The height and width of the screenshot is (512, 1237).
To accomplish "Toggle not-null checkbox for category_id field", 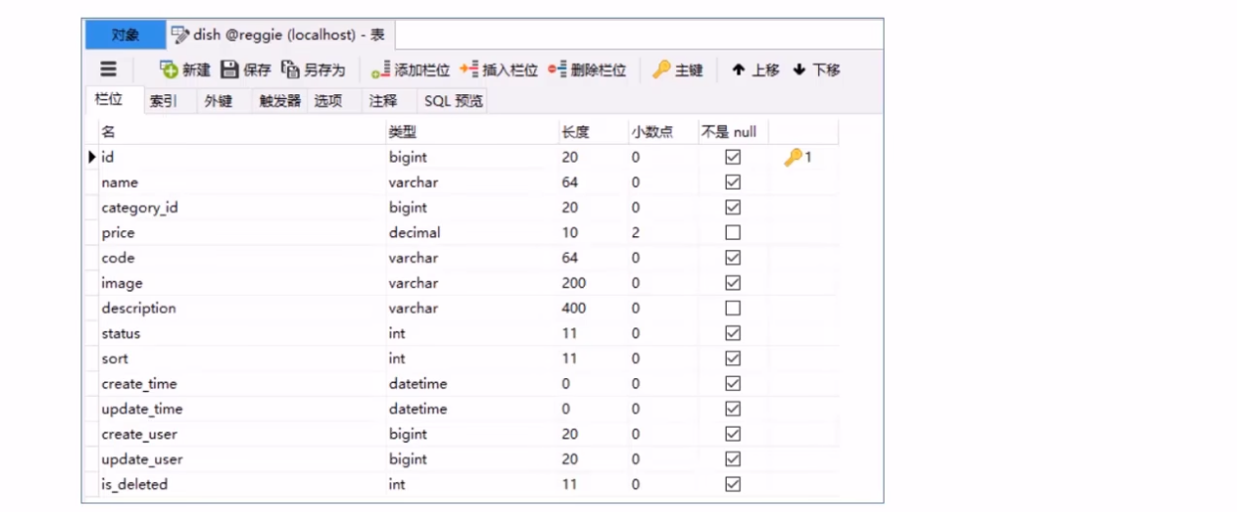I will point(733,207).
